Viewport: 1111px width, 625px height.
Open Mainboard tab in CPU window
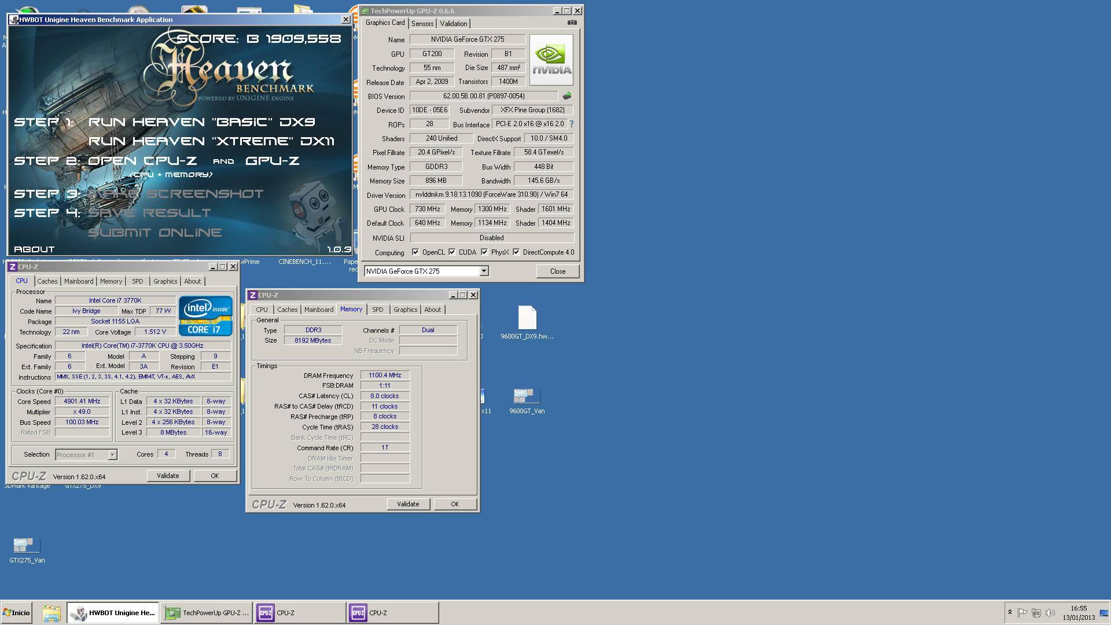pos(79,281)
